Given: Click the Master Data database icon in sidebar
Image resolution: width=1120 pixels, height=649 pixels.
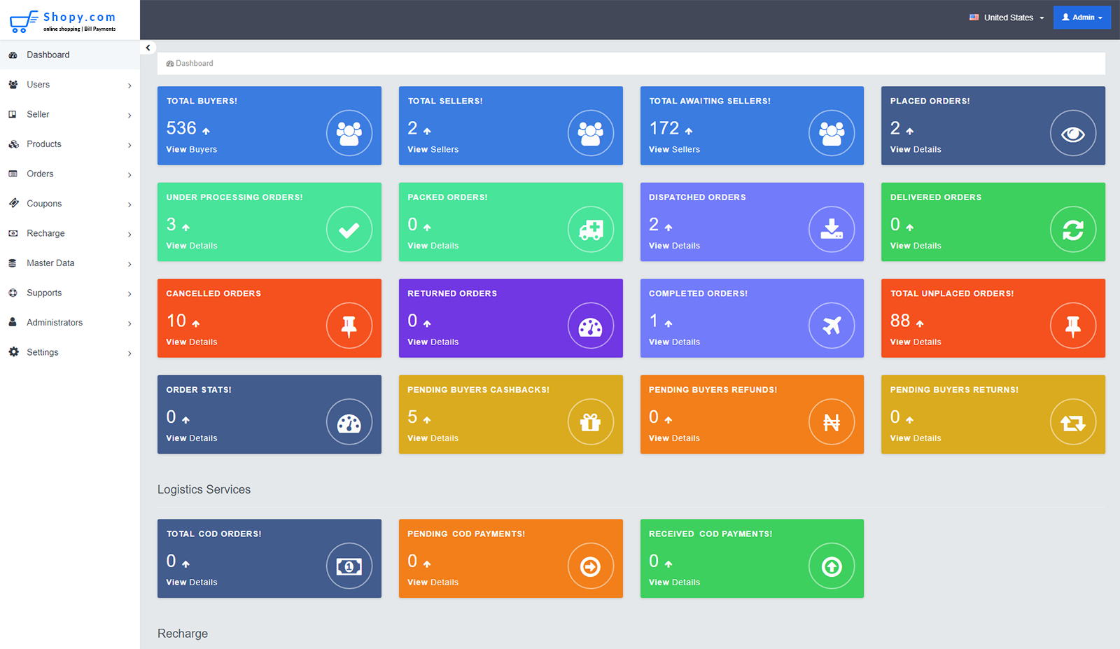Looking at the screenshot, I should (x=13, y=263).
